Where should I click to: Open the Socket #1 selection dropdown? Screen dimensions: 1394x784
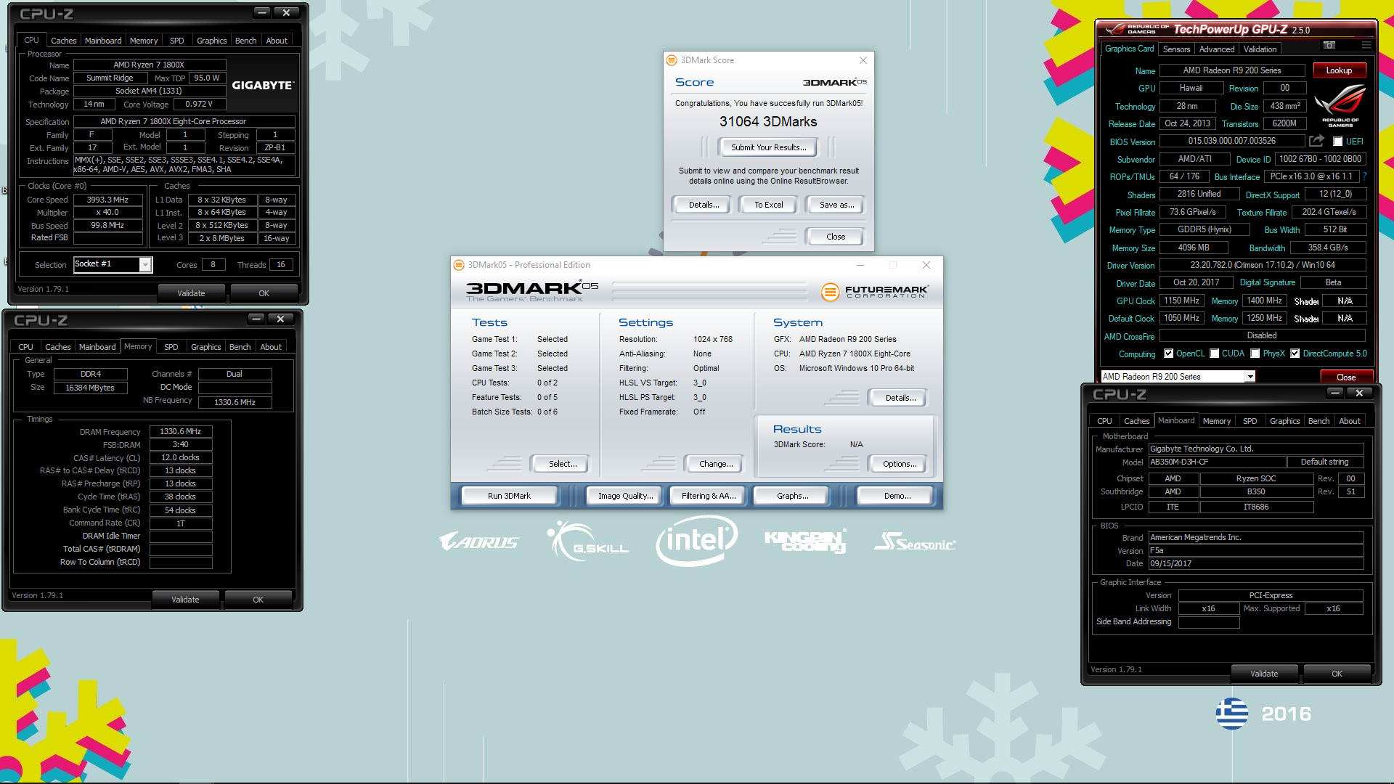pos(145,265)
